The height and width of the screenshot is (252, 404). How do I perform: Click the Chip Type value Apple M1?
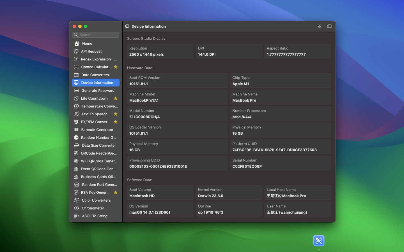pos(241,84)
